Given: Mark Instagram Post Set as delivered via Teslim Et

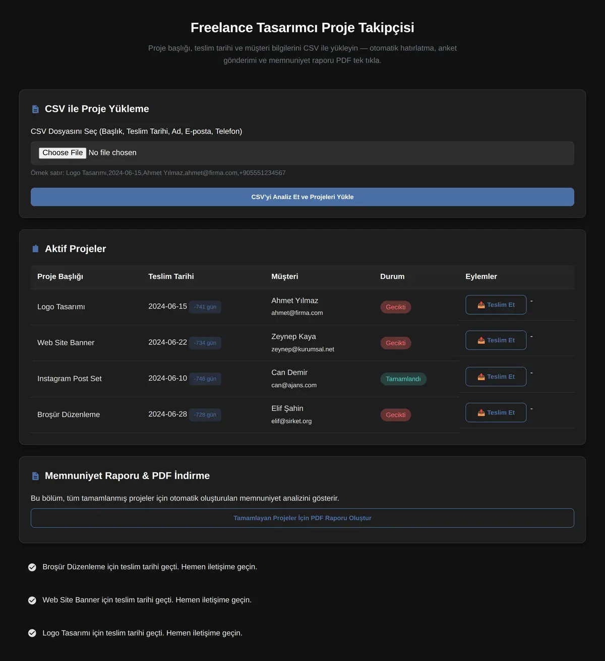Looking at the screenshot, I should click(496, 377).
